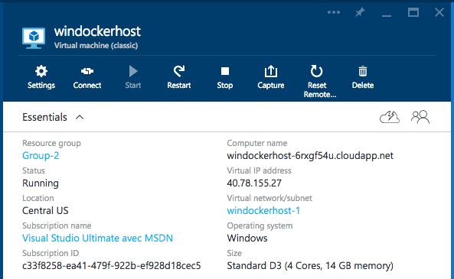Click the IP address 40.78.155.27
Image resolution: width=454 pixels, height=279 pixels.
pos(254,183)
